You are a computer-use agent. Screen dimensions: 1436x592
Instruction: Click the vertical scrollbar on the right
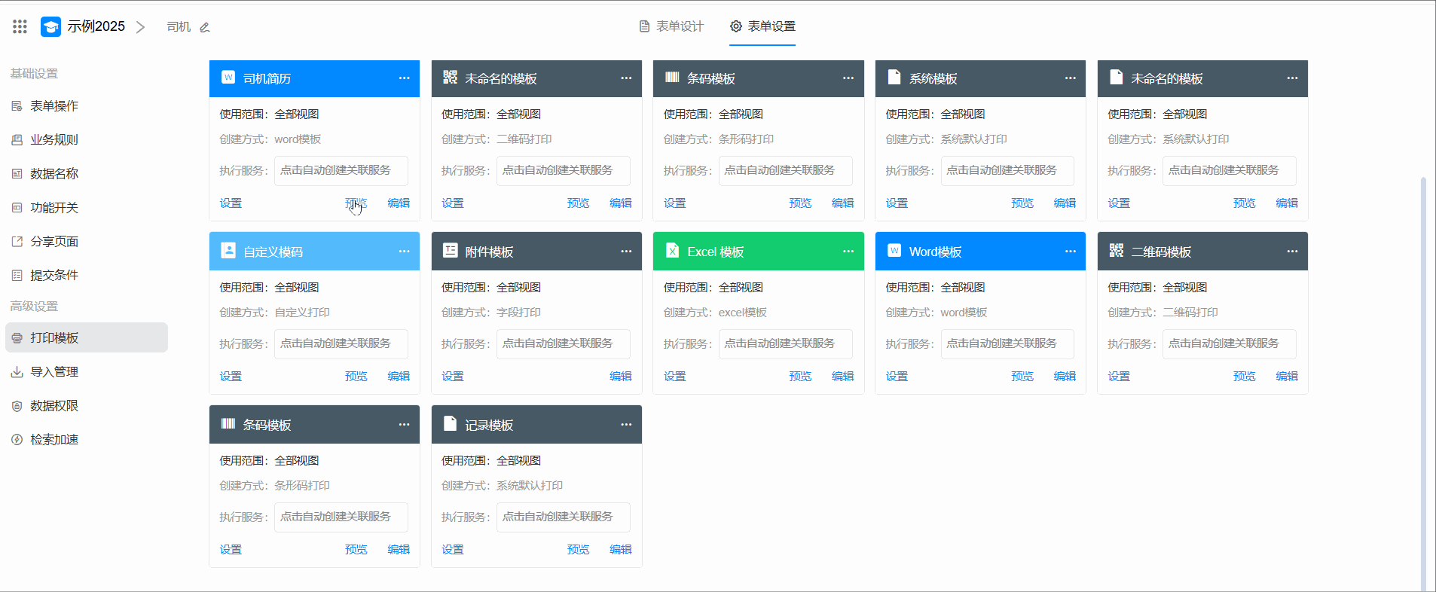tap(1422, 377)
